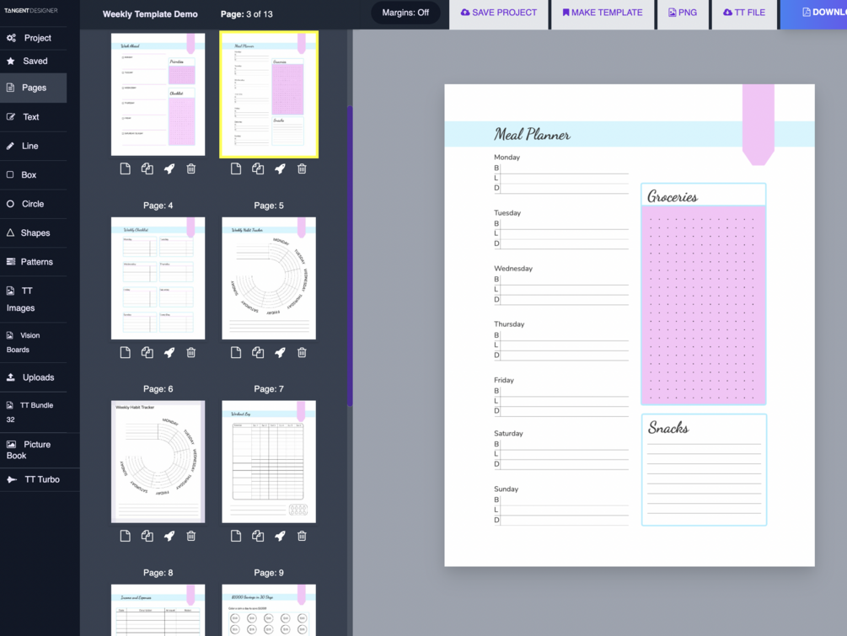The height and width of the screenshot is (636, 847).
Task: Click the Weekly Template Demo project title
Action: (150, 14)
